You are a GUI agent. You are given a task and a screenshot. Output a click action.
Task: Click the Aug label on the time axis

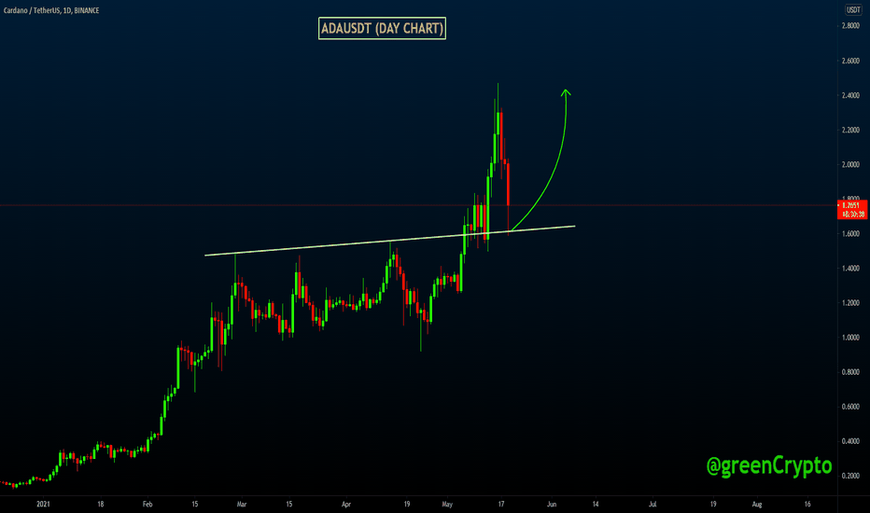[x=757, y=504]
